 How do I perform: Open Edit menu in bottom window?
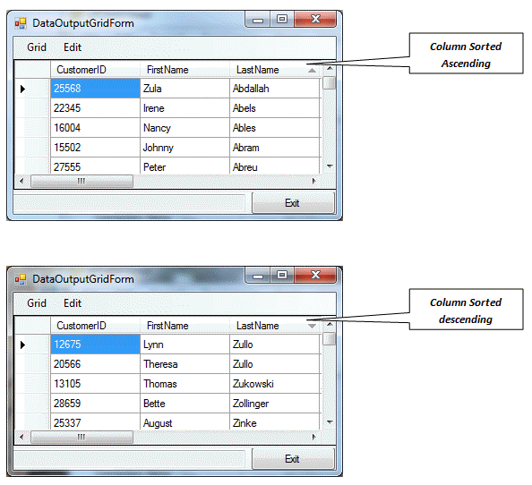click(x=73, y=303)
